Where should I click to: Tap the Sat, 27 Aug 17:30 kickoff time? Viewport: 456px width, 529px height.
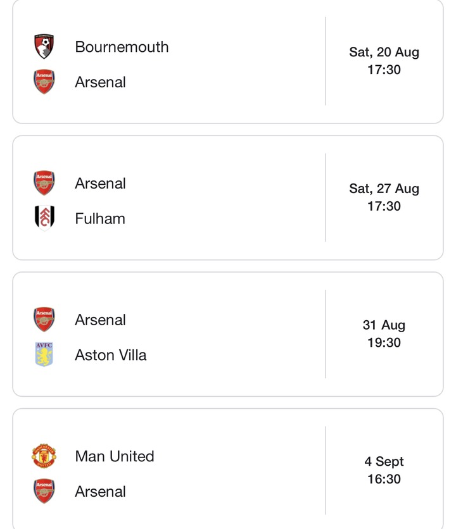point(384,197)
